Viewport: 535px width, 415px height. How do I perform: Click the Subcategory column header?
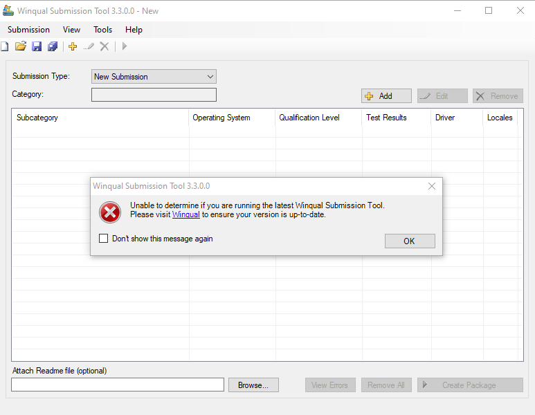[x=100, y=118]
